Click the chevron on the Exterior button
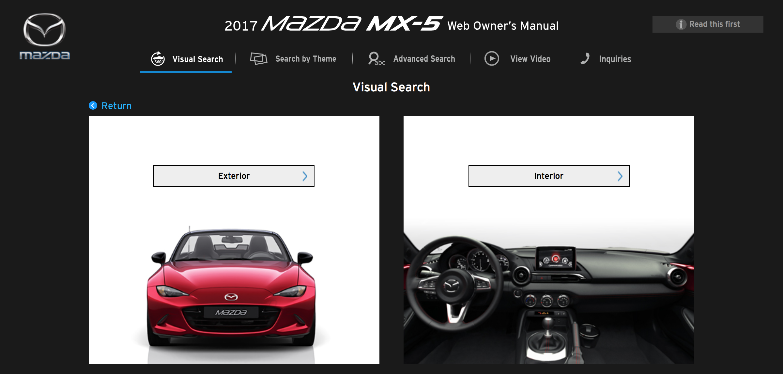 click(305, 176)
